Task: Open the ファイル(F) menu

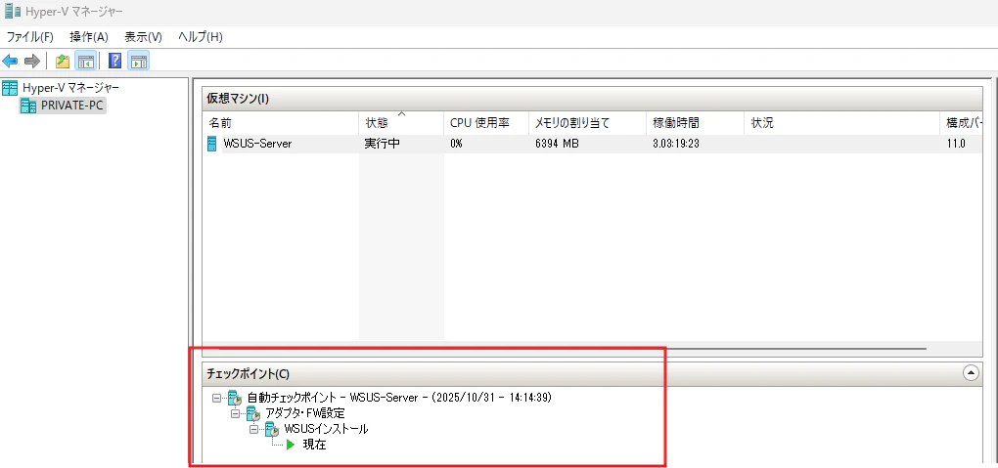Action: point(29,37)
